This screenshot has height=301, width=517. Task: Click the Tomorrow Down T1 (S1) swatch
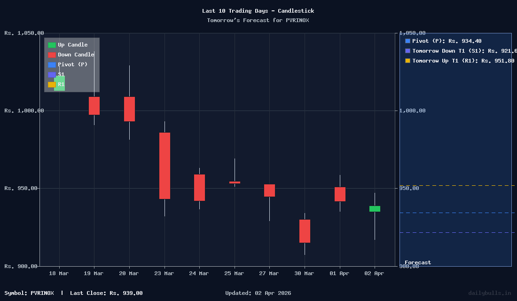pos(407,51)
